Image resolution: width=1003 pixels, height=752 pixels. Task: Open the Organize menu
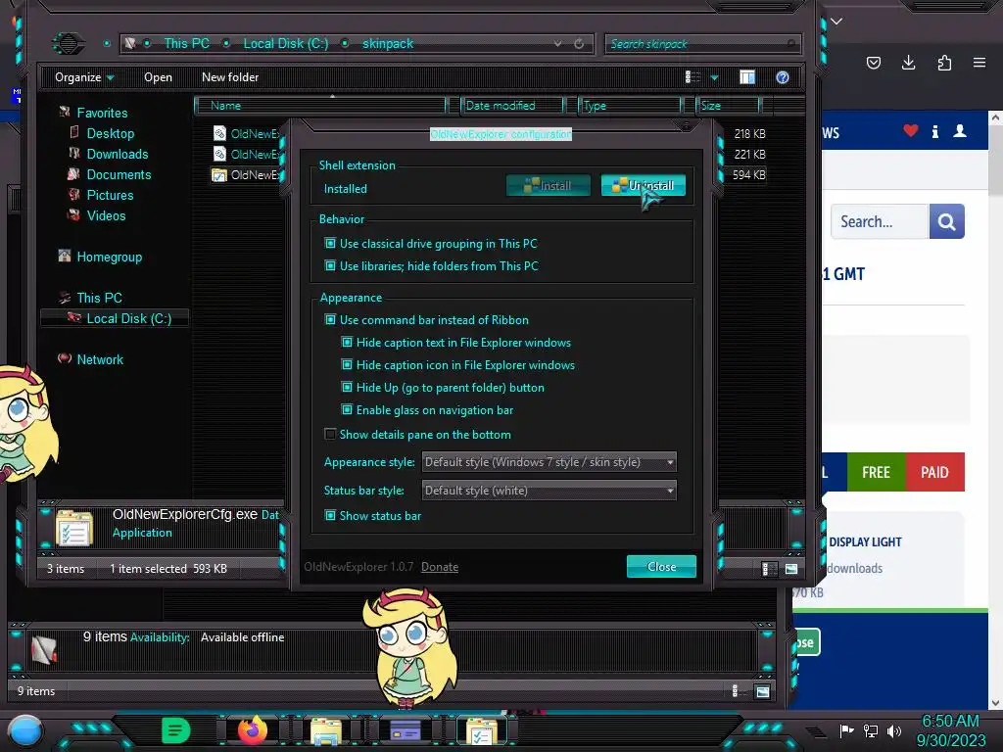point(84,77)
